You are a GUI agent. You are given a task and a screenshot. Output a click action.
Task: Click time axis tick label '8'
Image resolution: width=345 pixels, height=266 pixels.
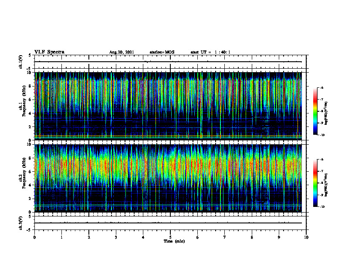pyautogui.click(x=252, y=237)
